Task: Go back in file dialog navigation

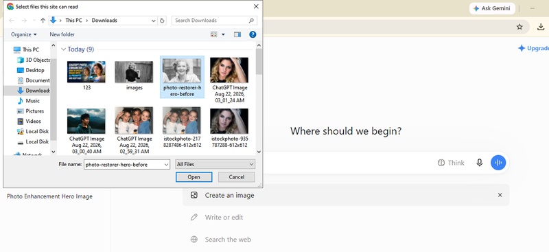Action: coord(12,21)
